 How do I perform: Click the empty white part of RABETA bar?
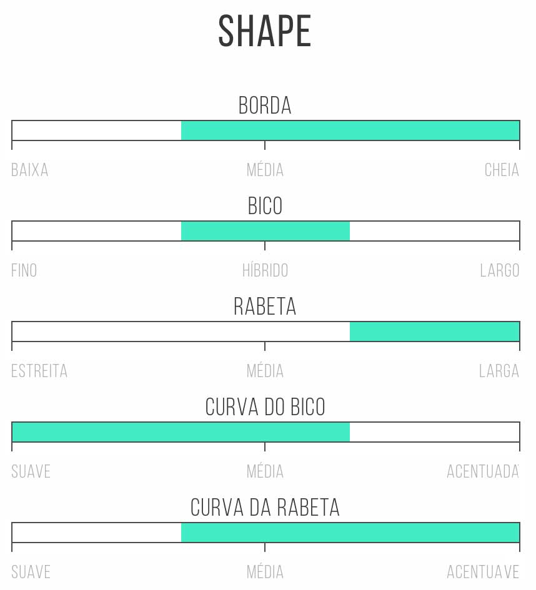pos(181,332)
